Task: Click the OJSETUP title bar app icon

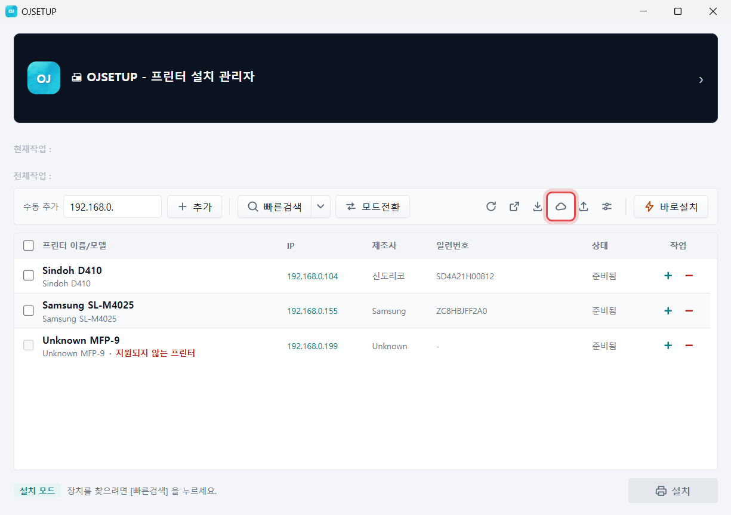Action: click(x=11, y=11)
